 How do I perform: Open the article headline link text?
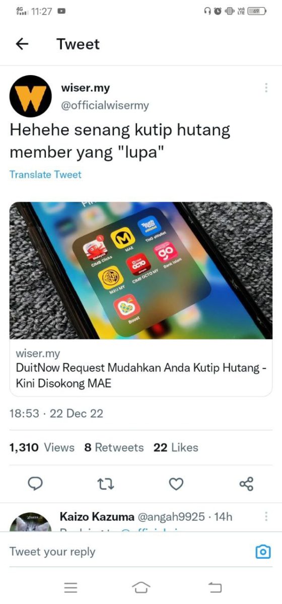[x=141, y=375]
